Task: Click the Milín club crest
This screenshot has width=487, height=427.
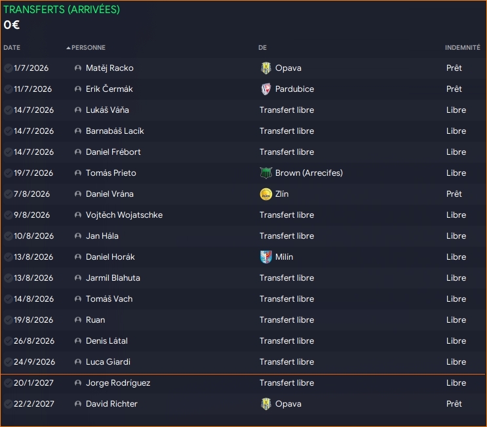Action: (265, 257)
